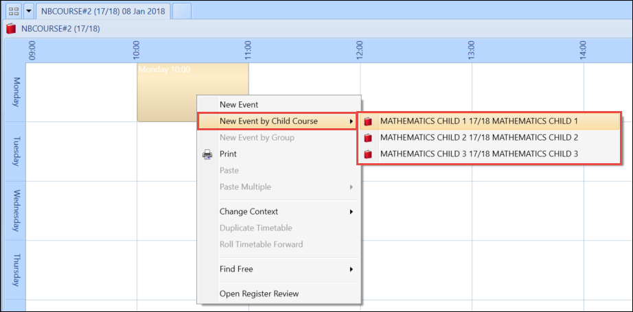Click the red book icon beside NBCOURSE#2 header
The width and height of the screenshot is (633, 312).
point(11,29)
